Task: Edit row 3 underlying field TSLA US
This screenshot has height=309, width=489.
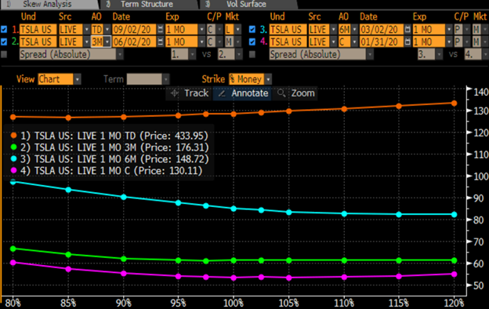Action: click(288, 29)
